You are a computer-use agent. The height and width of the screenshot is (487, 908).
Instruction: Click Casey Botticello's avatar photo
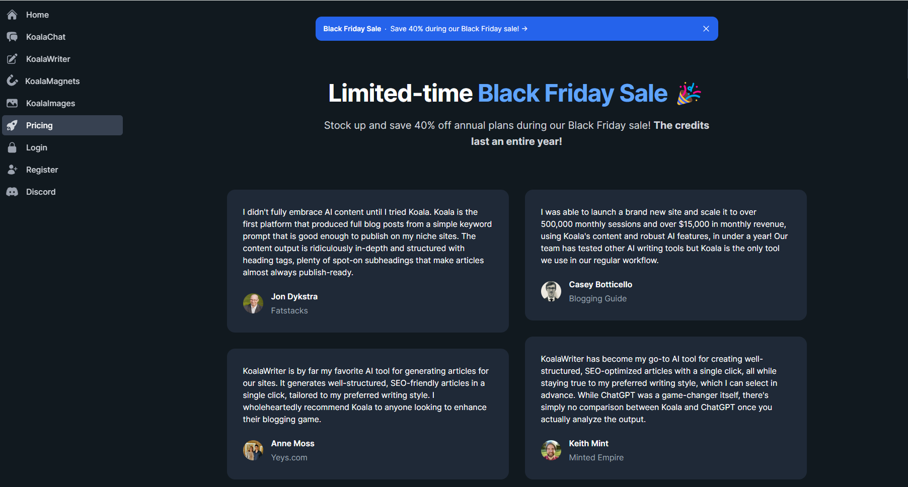pos(551,291)
